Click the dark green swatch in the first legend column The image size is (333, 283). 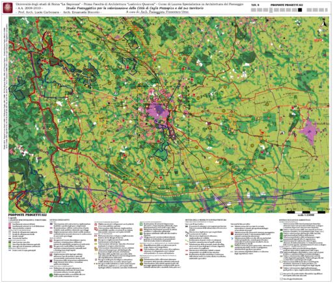[10, 243]
